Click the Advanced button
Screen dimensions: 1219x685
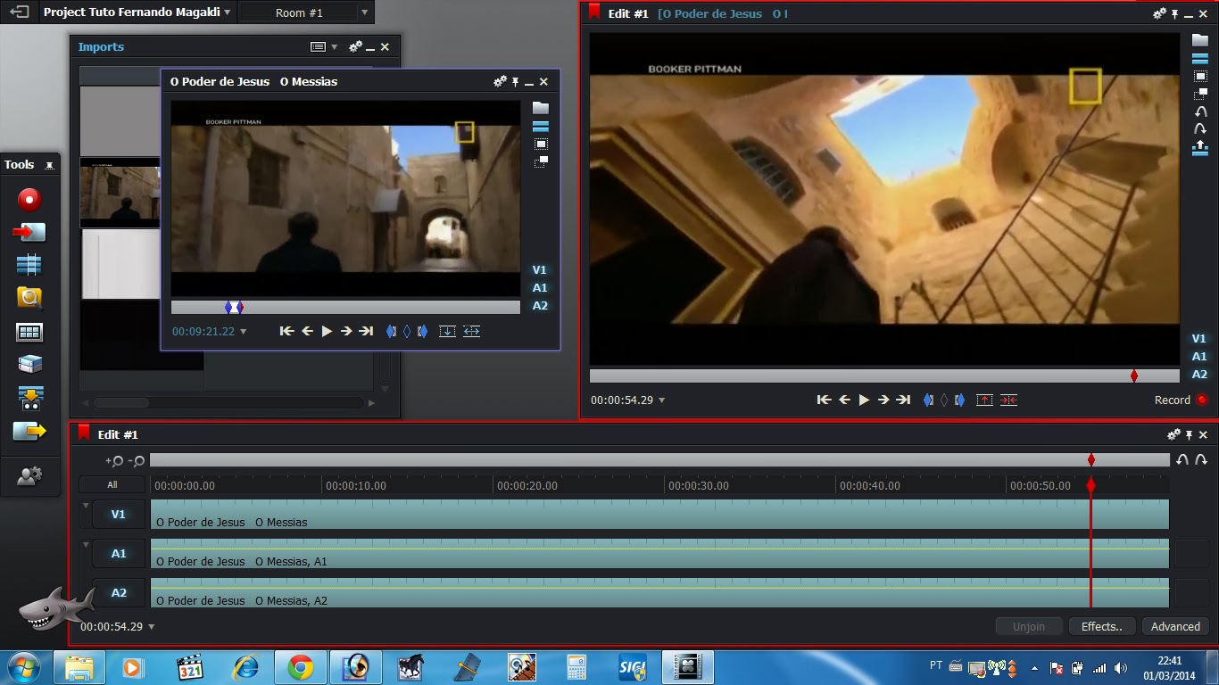click(1175, 626)
